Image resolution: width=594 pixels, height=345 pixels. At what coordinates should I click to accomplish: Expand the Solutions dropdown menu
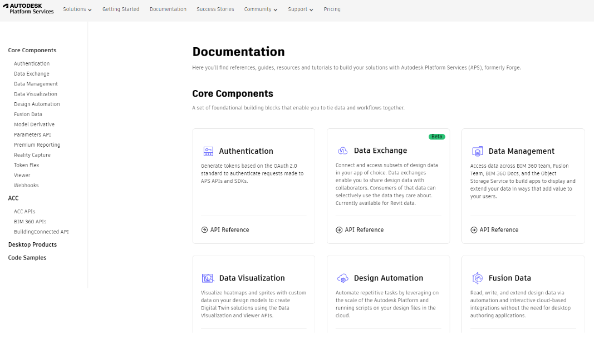(x=77, y=9)
